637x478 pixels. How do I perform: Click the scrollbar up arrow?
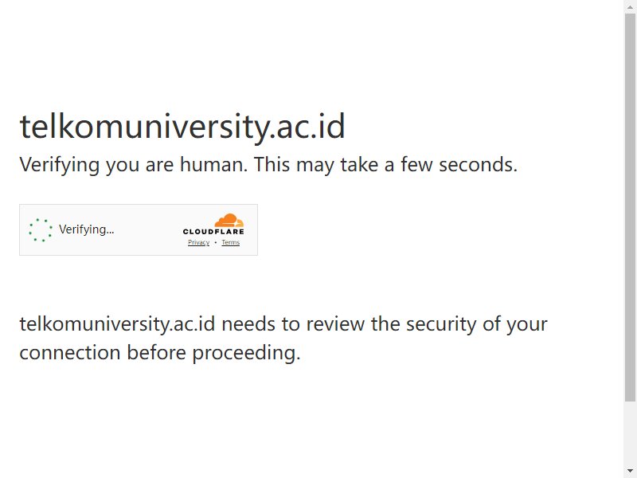(x=630, y=6)
